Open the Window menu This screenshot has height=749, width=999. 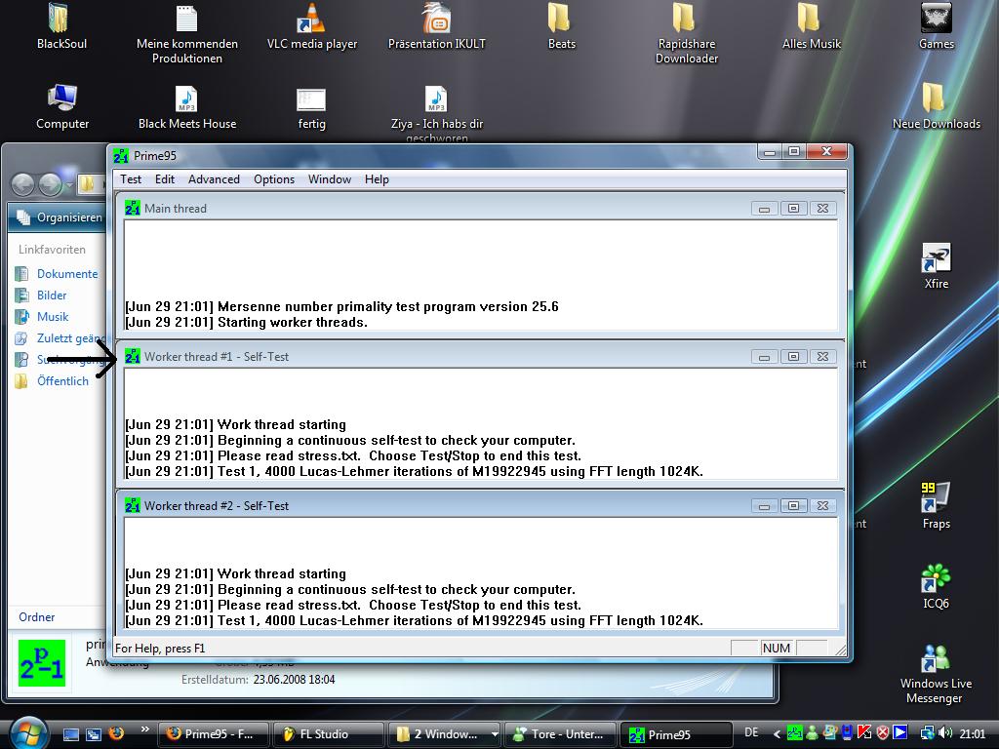[330, 179]
